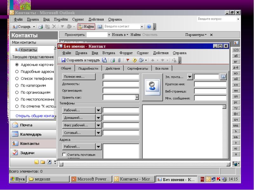Select the По отметке "К исполнению" view option
Image resolution: width=254 pixels, height=190 pixels.
click(x=17, y=106)
